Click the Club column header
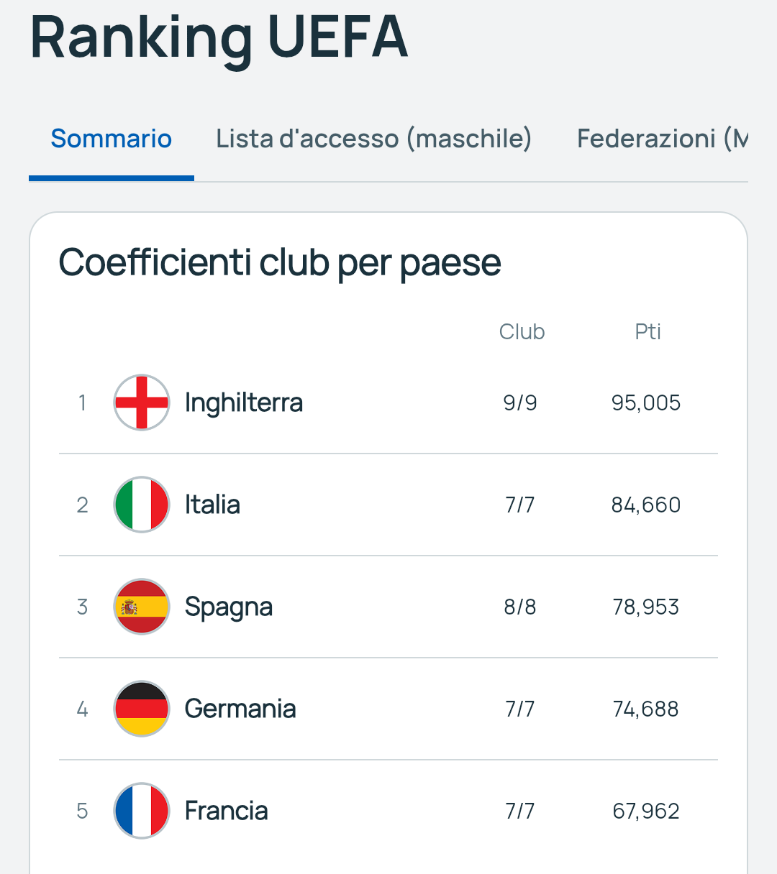777x874 pixels. coord(522,332)
